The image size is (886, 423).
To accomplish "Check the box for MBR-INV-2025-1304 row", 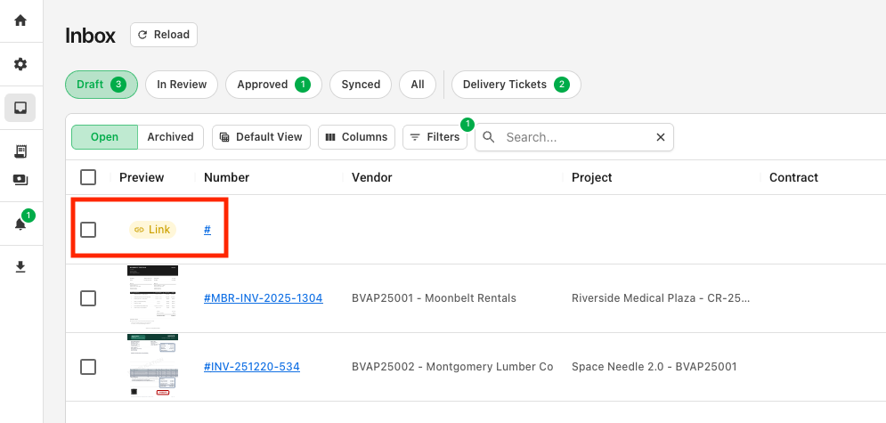I will click(x=88, y=298).
